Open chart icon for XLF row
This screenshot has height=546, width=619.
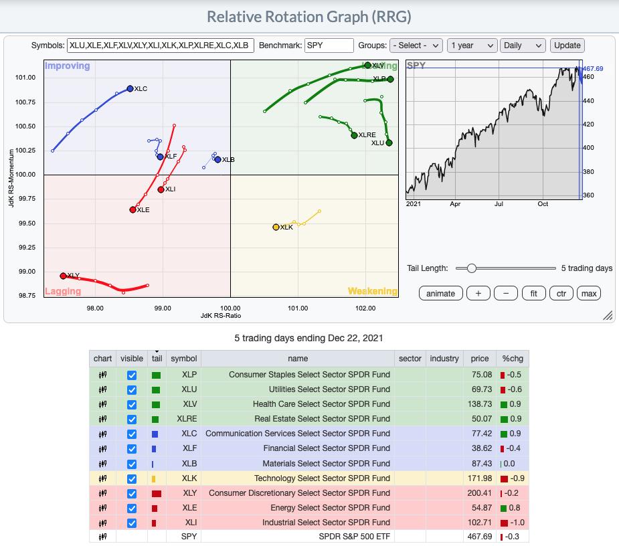click(x=102, y=448)
